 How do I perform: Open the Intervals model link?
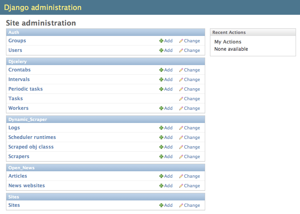(x=19, y=79)
